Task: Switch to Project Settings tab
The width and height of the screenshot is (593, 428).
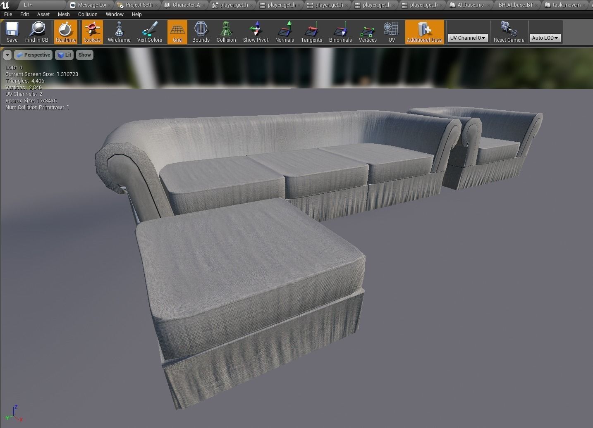Action: (137, 5)
